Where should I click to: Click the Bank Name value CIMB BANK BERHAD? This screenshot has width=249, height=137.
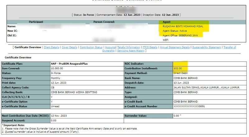(x=186, y=78)
